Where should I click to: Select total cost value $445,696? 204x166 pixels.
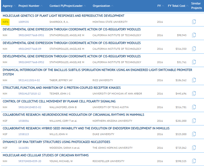[181, 94]
